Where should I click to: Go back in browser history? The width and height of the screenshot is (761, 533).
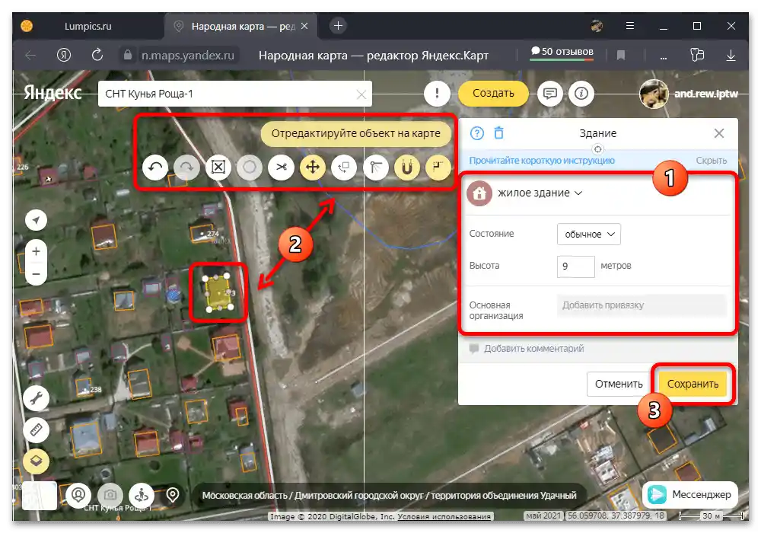(30, 56)
